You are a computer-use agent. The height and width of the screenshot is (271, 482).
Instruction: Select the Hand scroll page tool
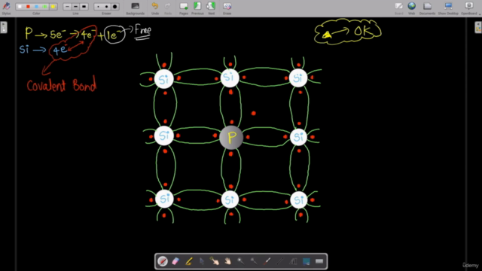click(227, 261)
